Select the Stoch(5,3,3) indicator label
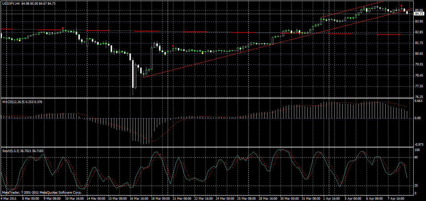 [x=13, y=152]
